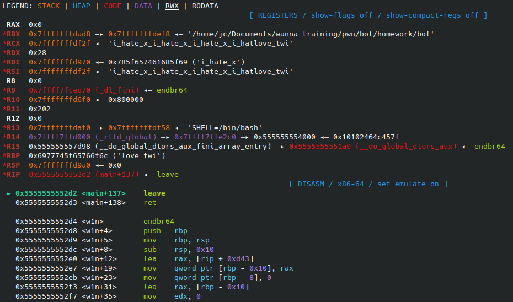This screenshot has height=302, width=513.
Task: Click the <main+138> ret line
Action: point(86,203)
